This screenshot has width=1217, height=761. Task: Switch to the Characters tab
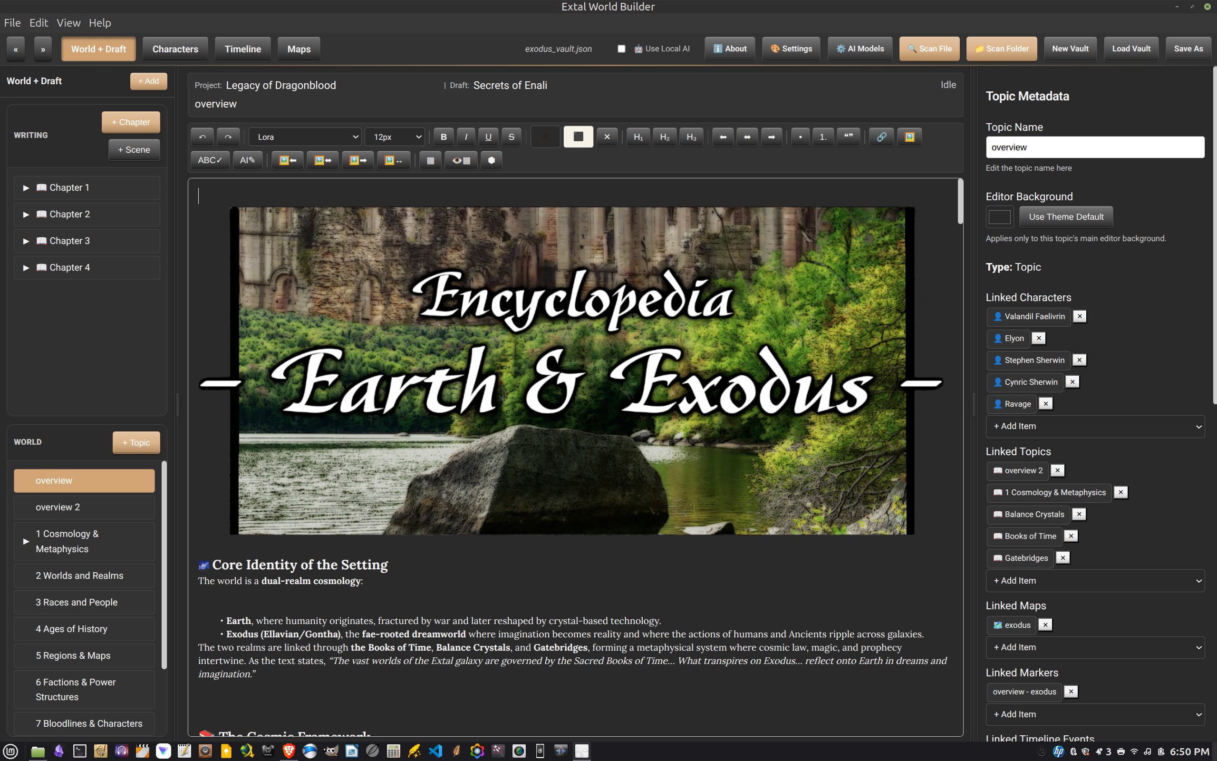[175, 49]
